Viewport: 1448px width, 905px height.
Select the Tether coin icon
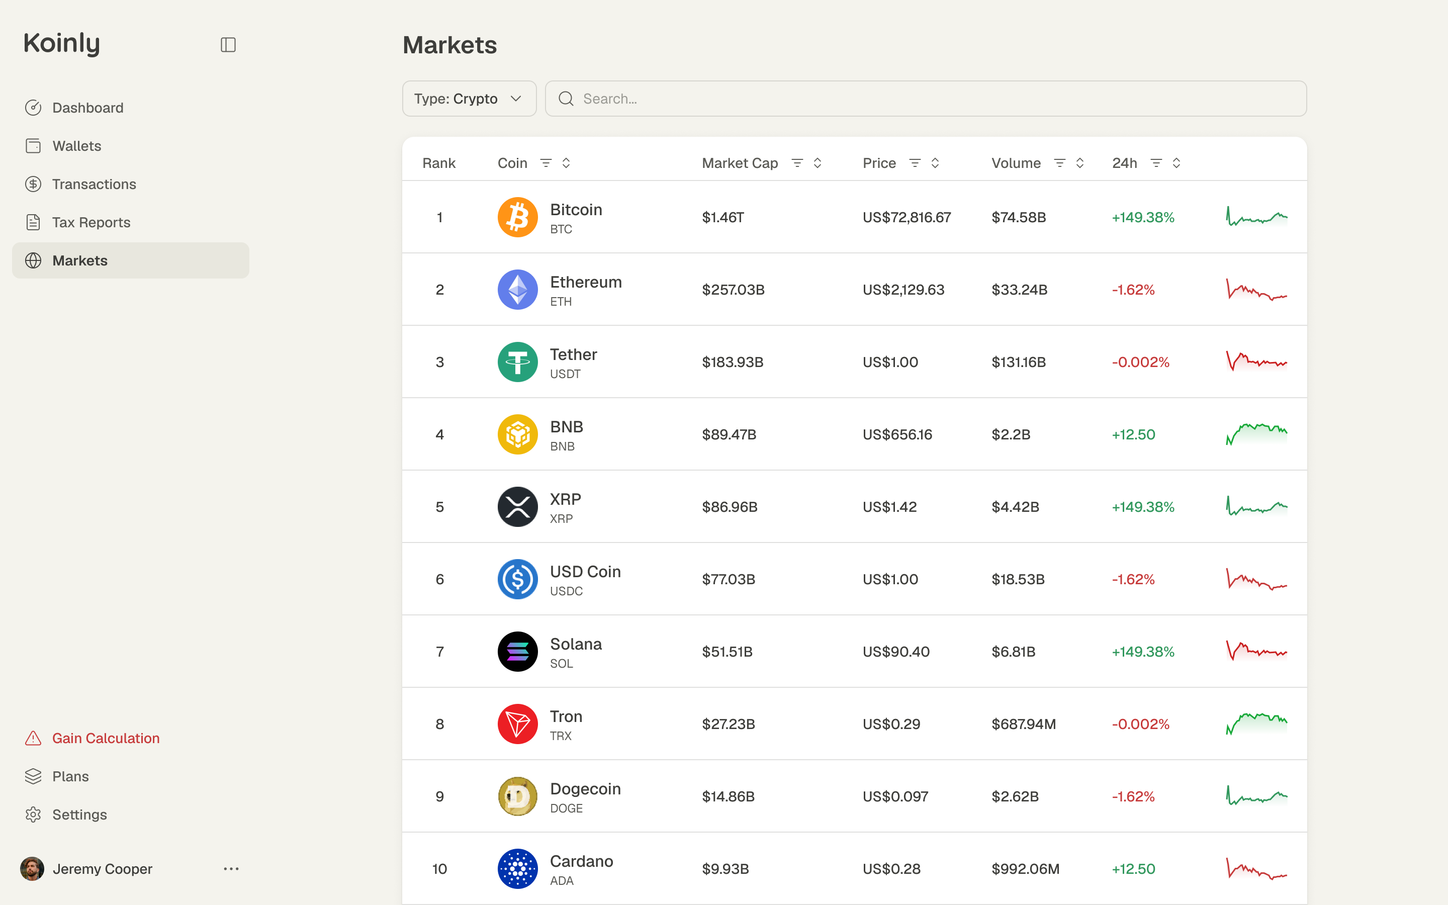pos(517,362)
